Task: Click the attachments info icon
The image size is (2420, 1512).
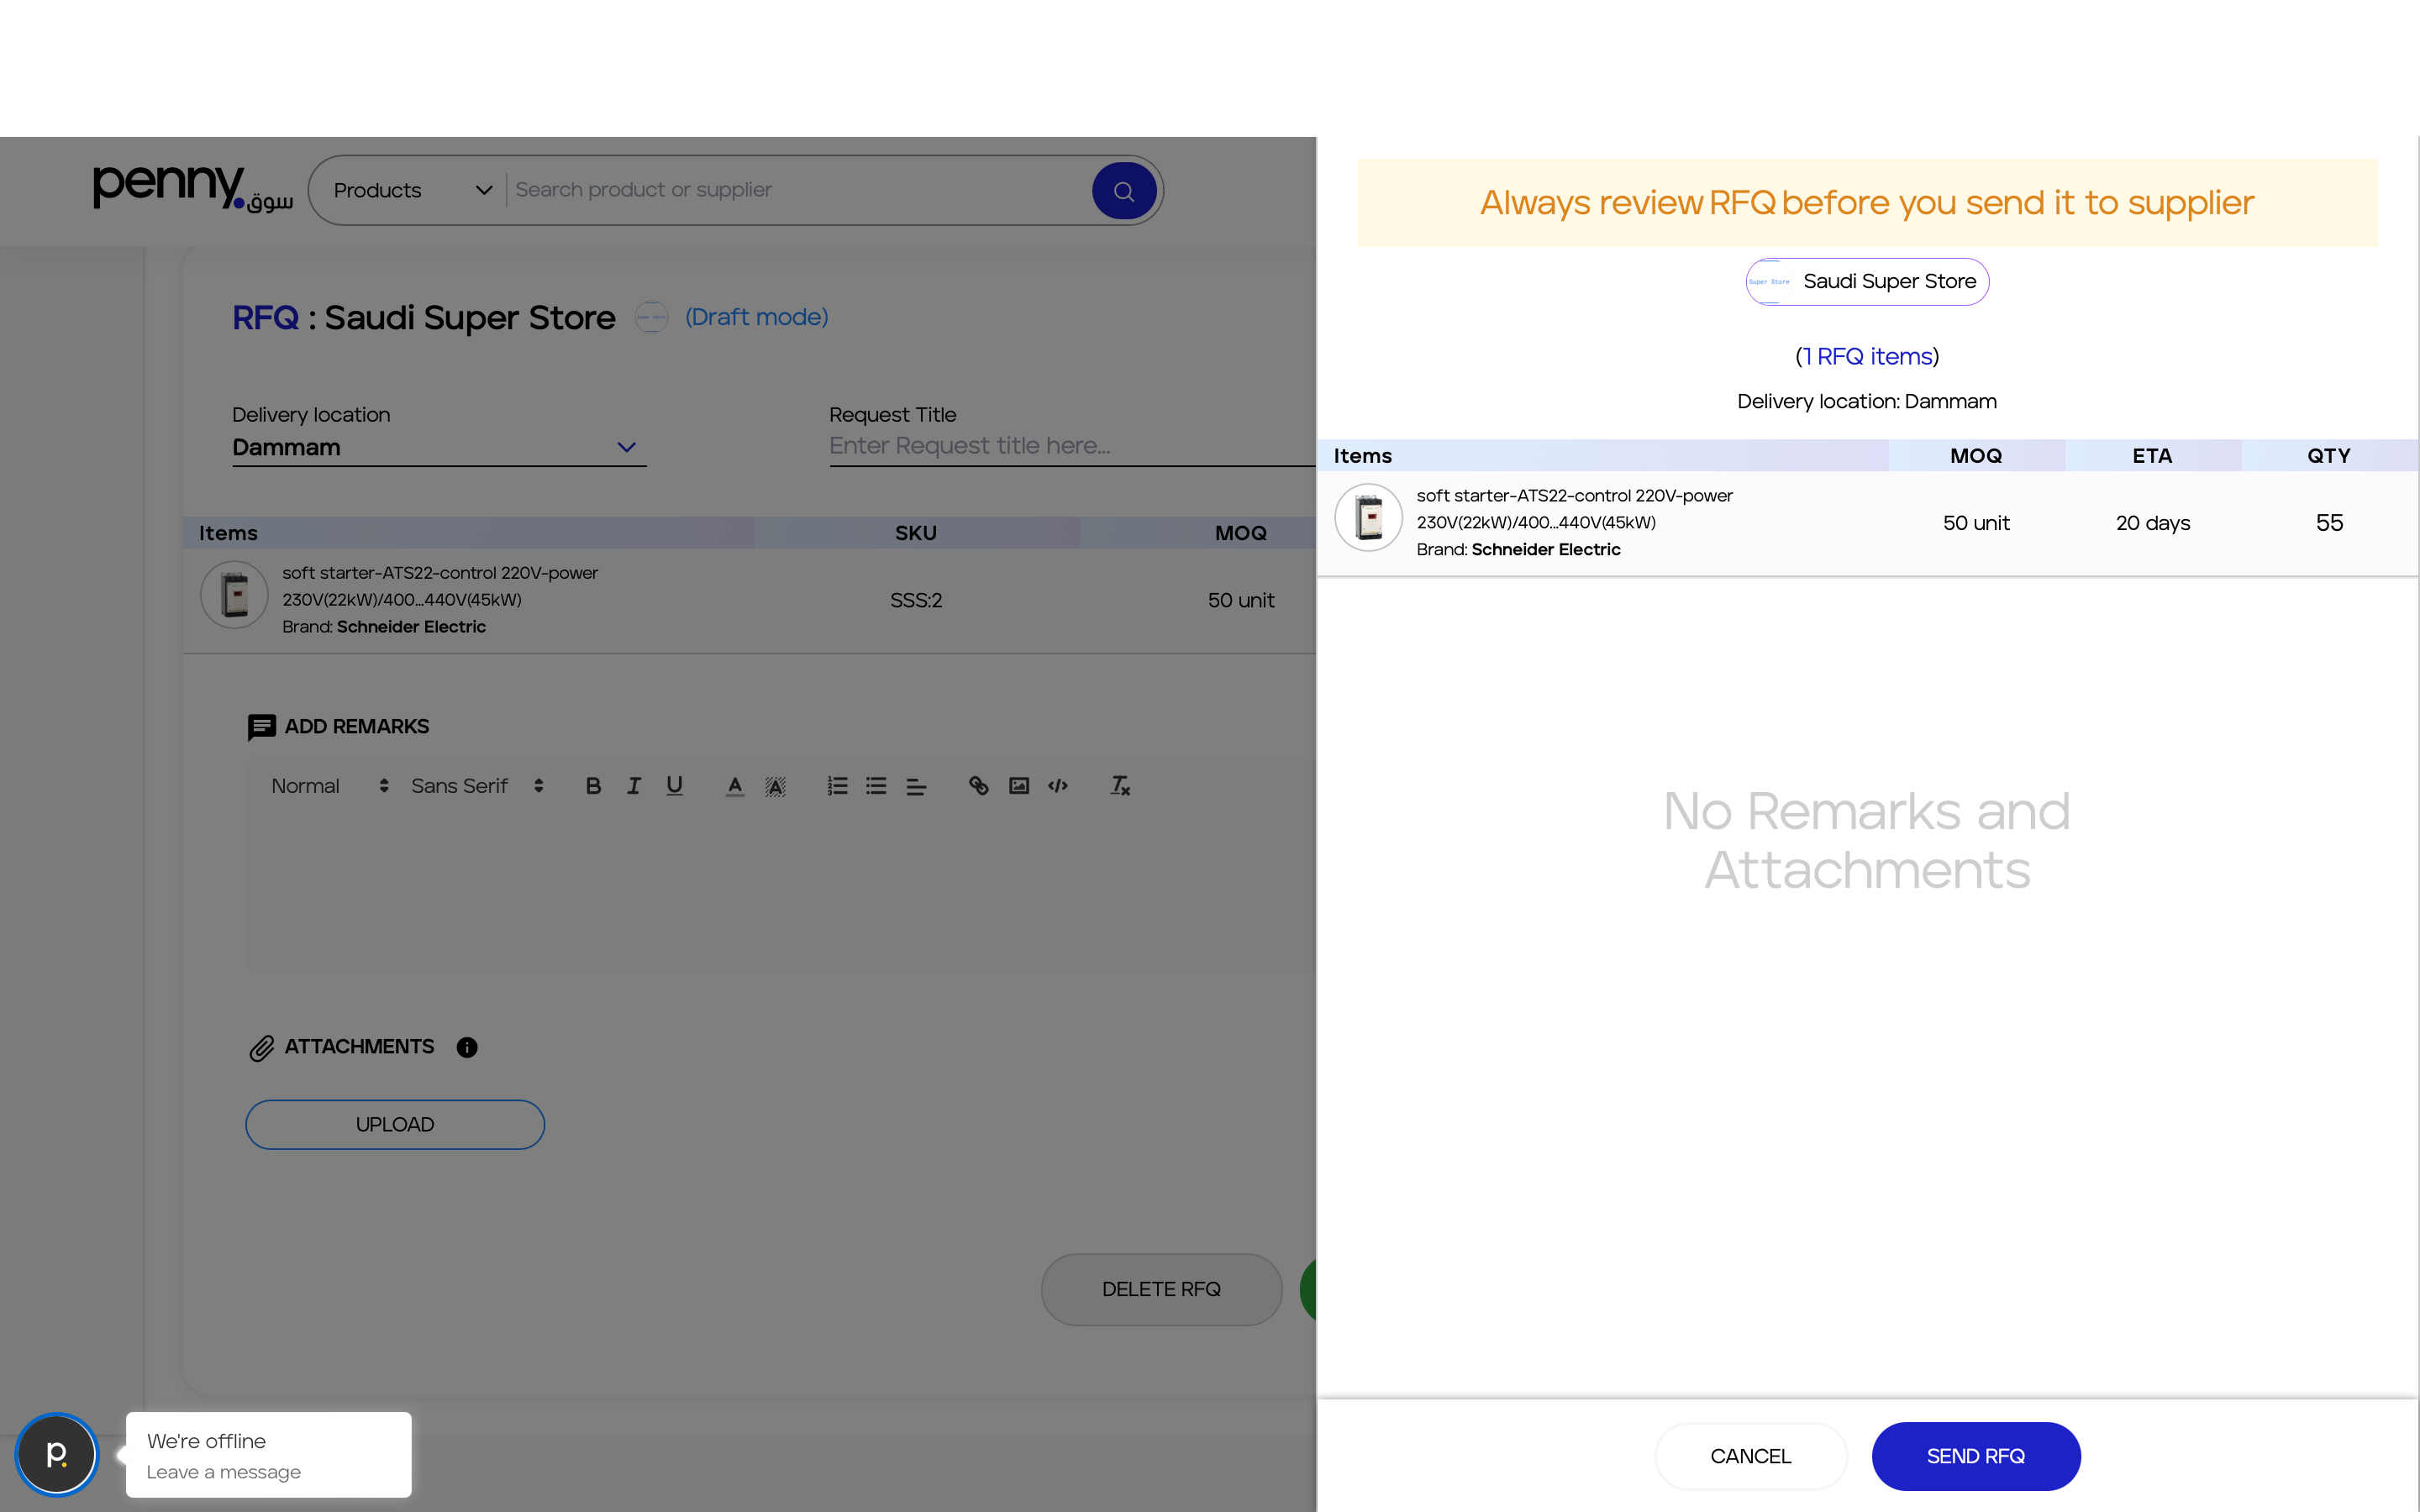Action: pyautogui.click(x=467, y=1047)
